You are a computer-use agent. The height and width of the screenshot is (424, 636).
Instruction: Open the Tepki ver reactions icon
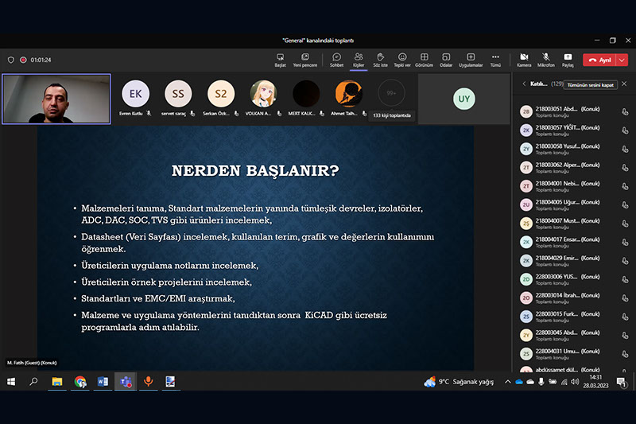[x=402, y=58]
